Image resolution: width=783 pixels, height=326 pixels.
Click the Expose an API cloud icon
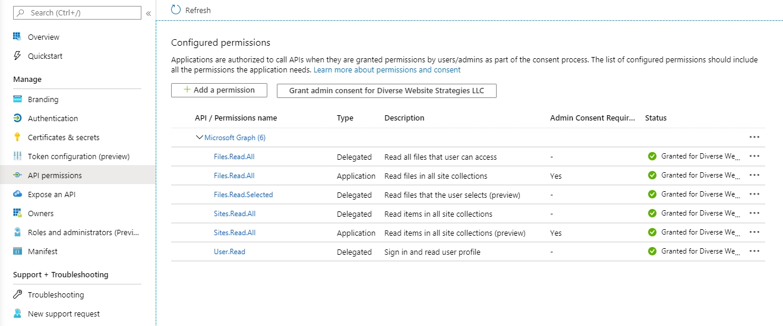(17, 194)
